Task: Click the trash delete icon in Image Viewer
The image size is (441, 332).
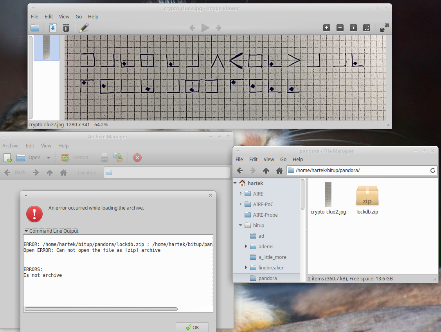Action: click(x=66, y=28)
